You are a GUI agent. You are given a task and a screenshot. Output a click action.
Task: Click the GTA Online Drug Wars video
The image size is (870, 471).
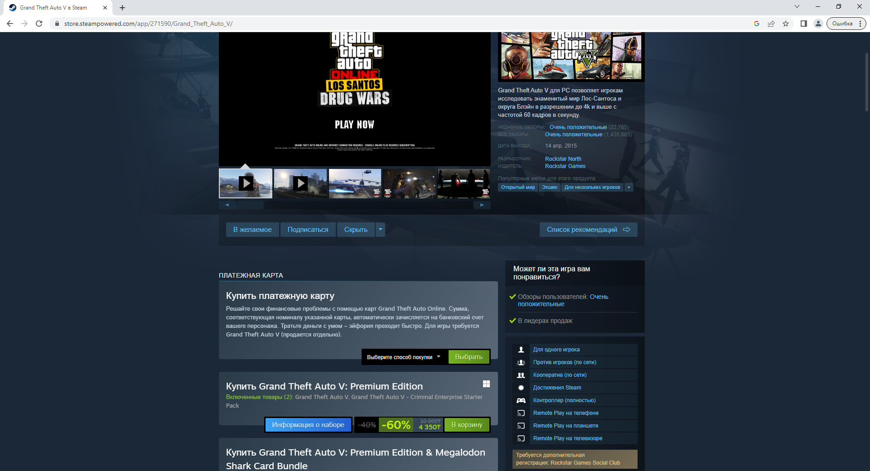(x=355, y=99)
